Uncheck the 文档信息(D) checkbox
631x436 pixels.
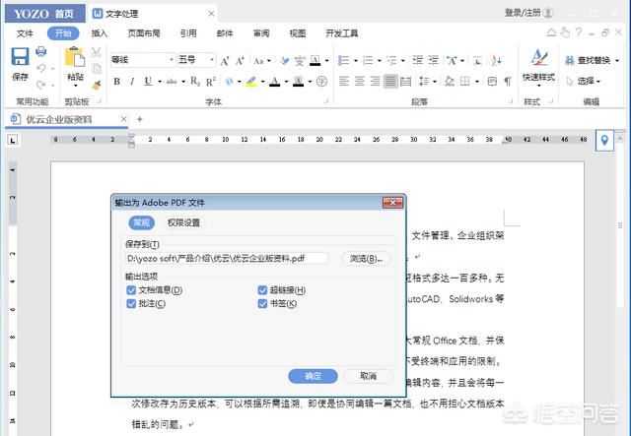(x=131, y=290)
